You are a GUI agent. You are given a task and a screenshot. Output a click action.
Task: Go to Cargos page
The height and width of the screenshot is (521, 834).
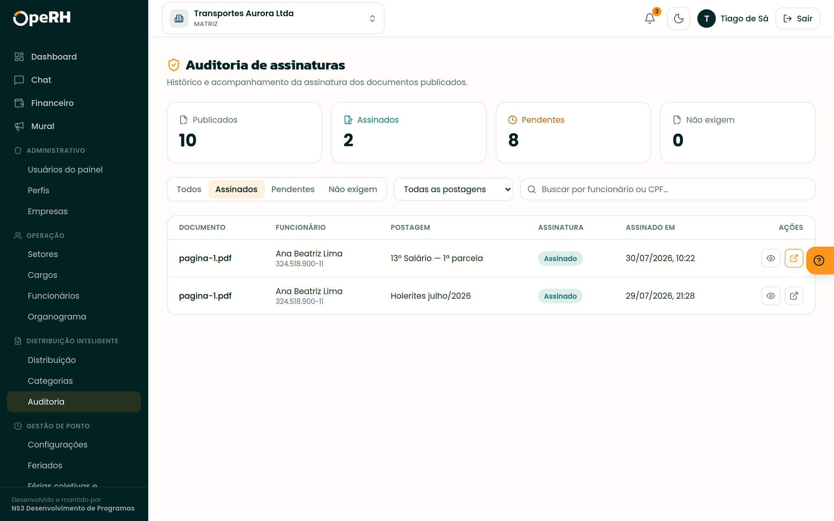pyautogui.click(x=74, y=275)
